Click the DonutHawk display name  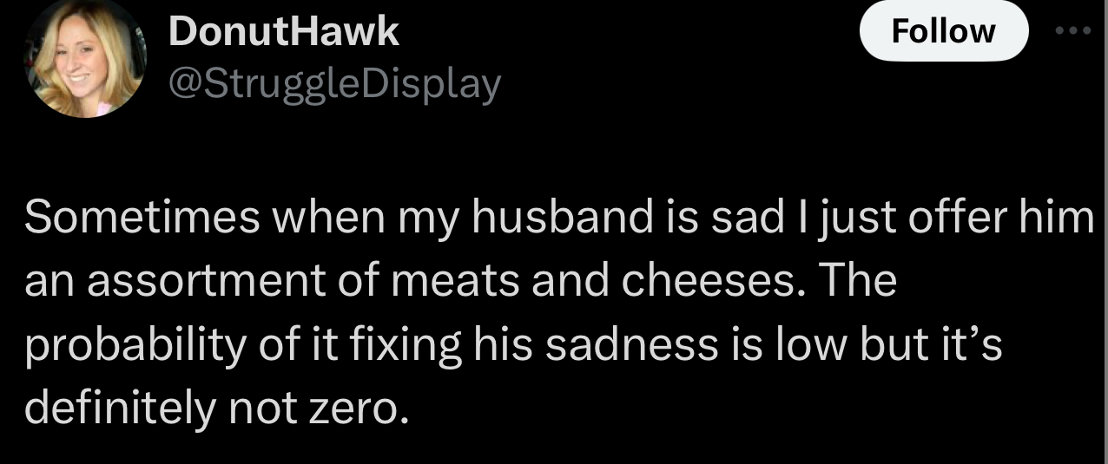pyautogui.click(x=284, y=32)
